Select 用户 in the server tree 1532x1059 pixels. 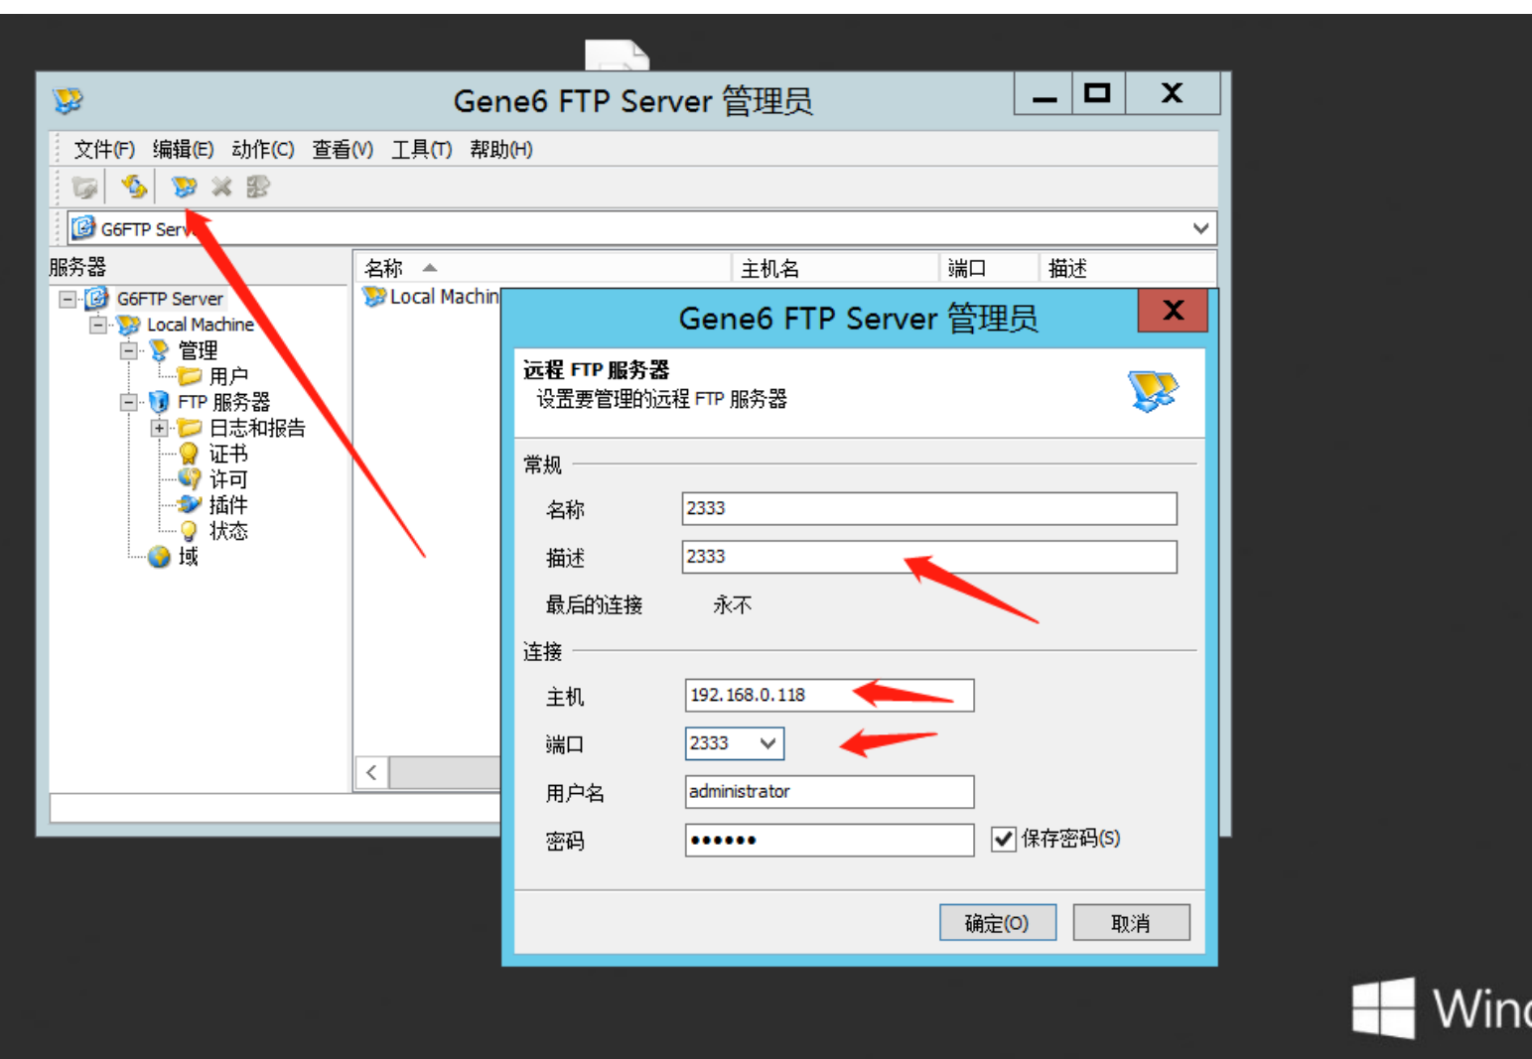[x=228, y=376]
